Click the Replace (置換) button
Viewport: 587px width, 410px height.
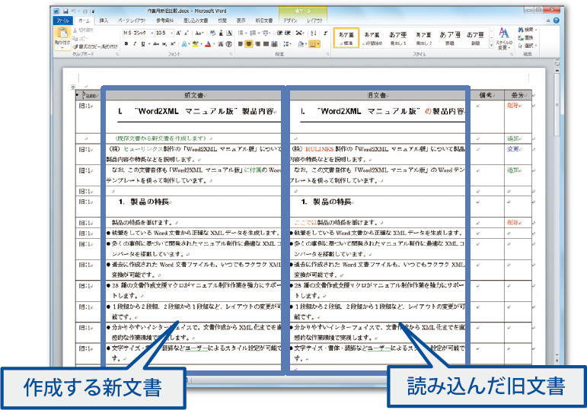tap(528, 37)
